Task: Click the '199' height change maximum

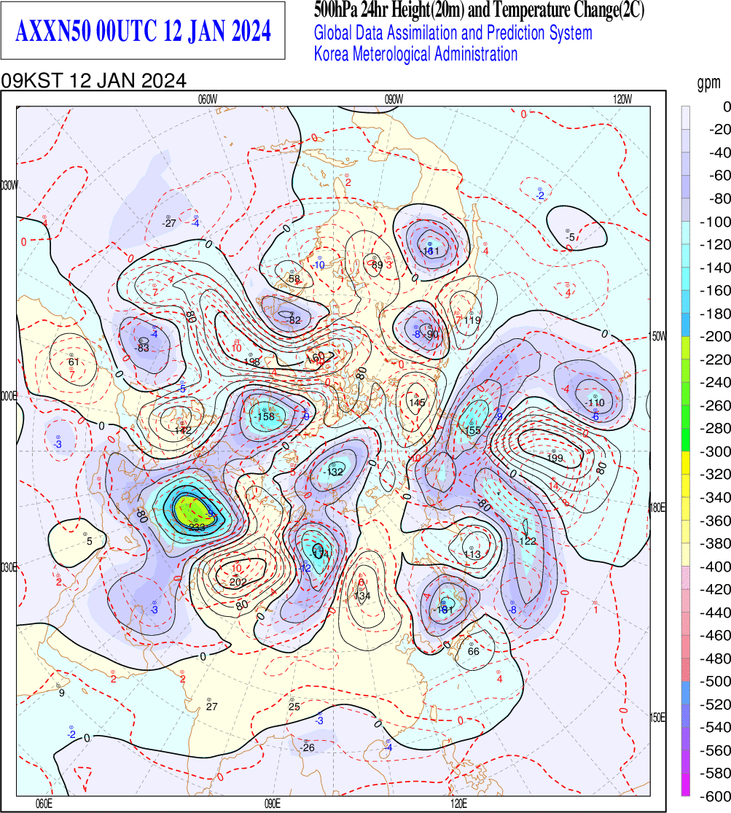Action: tap(555, 458)
